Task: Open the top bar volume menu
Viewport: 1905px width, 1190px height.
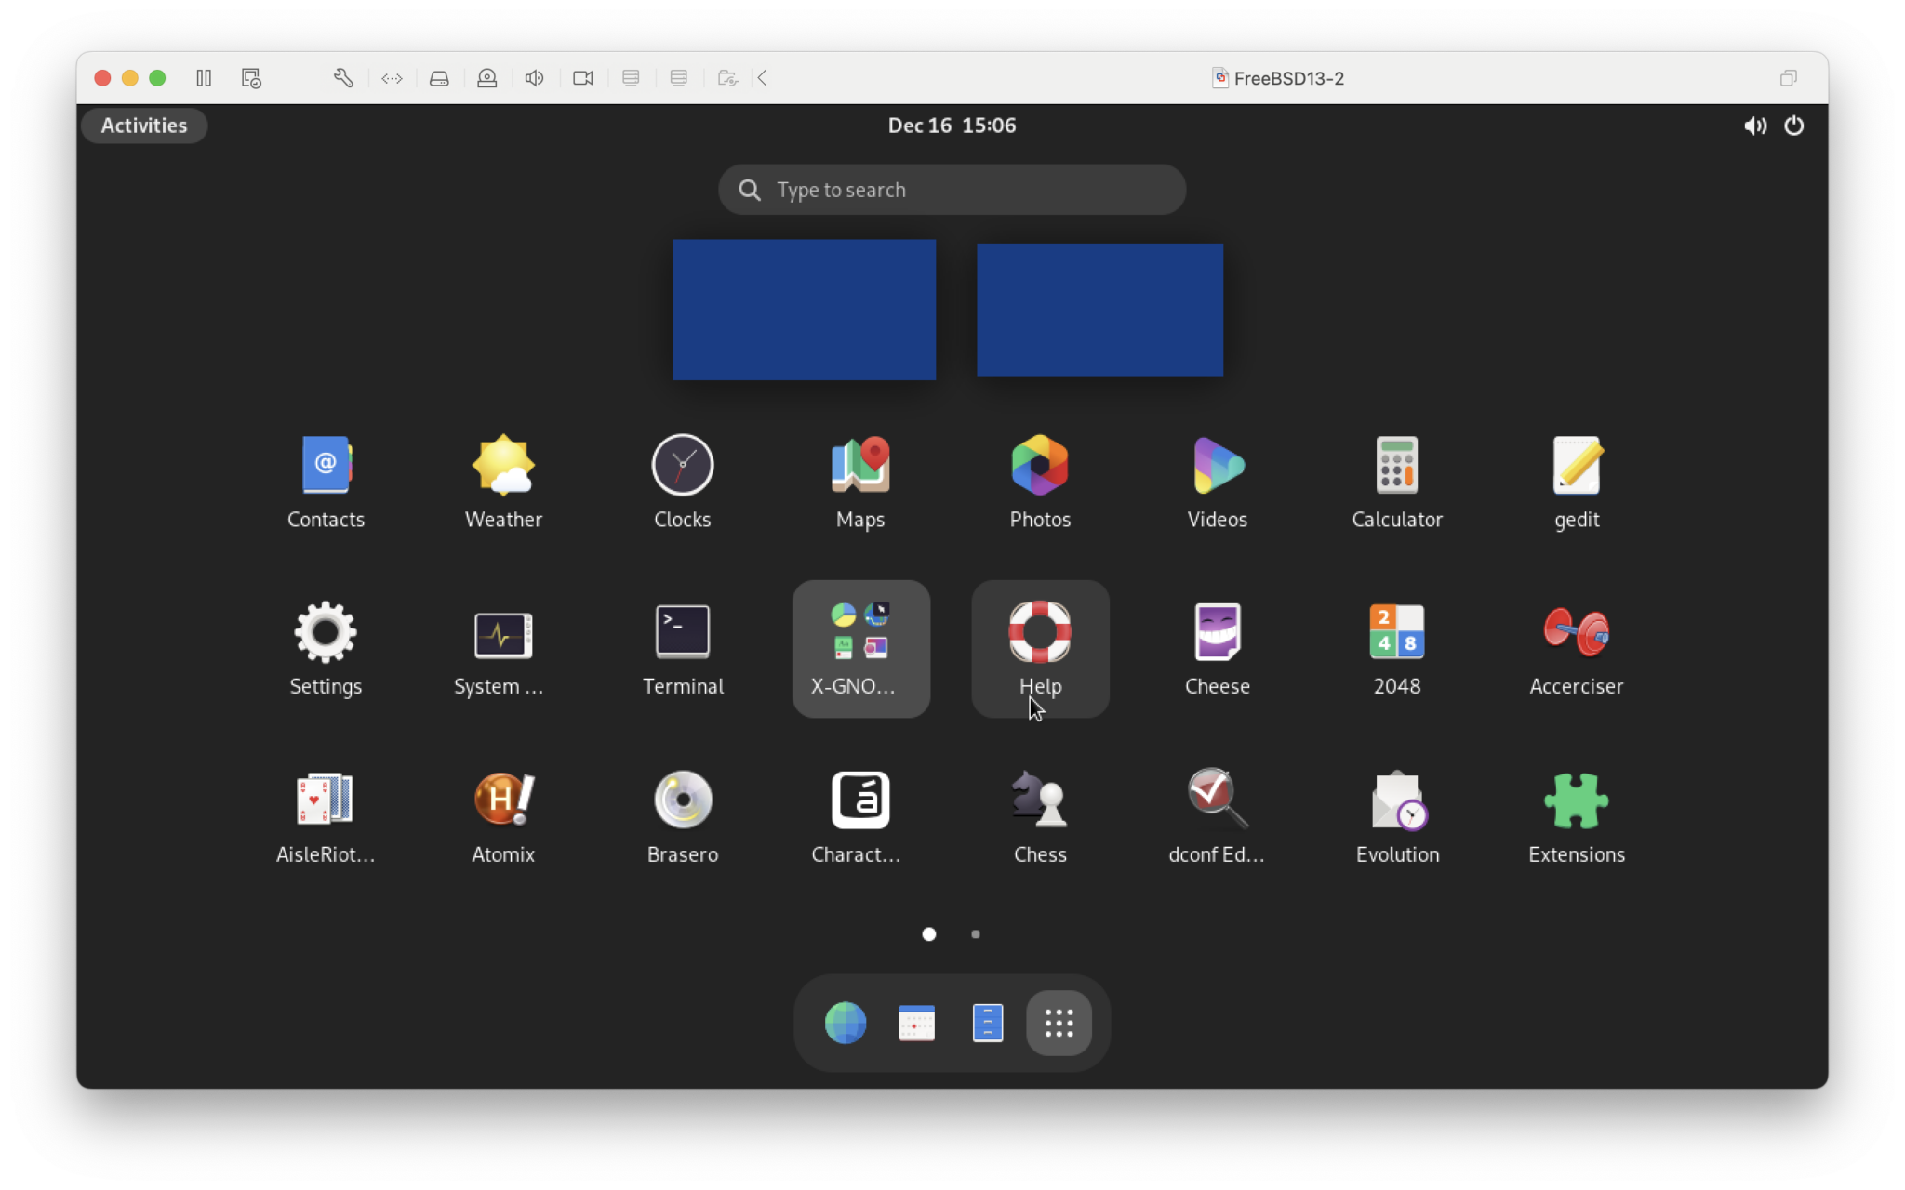Action: click(x=1754, y=126)
